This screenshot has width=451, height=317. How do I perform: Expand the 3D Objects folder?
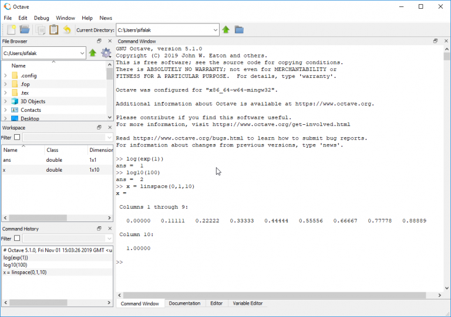5,101
